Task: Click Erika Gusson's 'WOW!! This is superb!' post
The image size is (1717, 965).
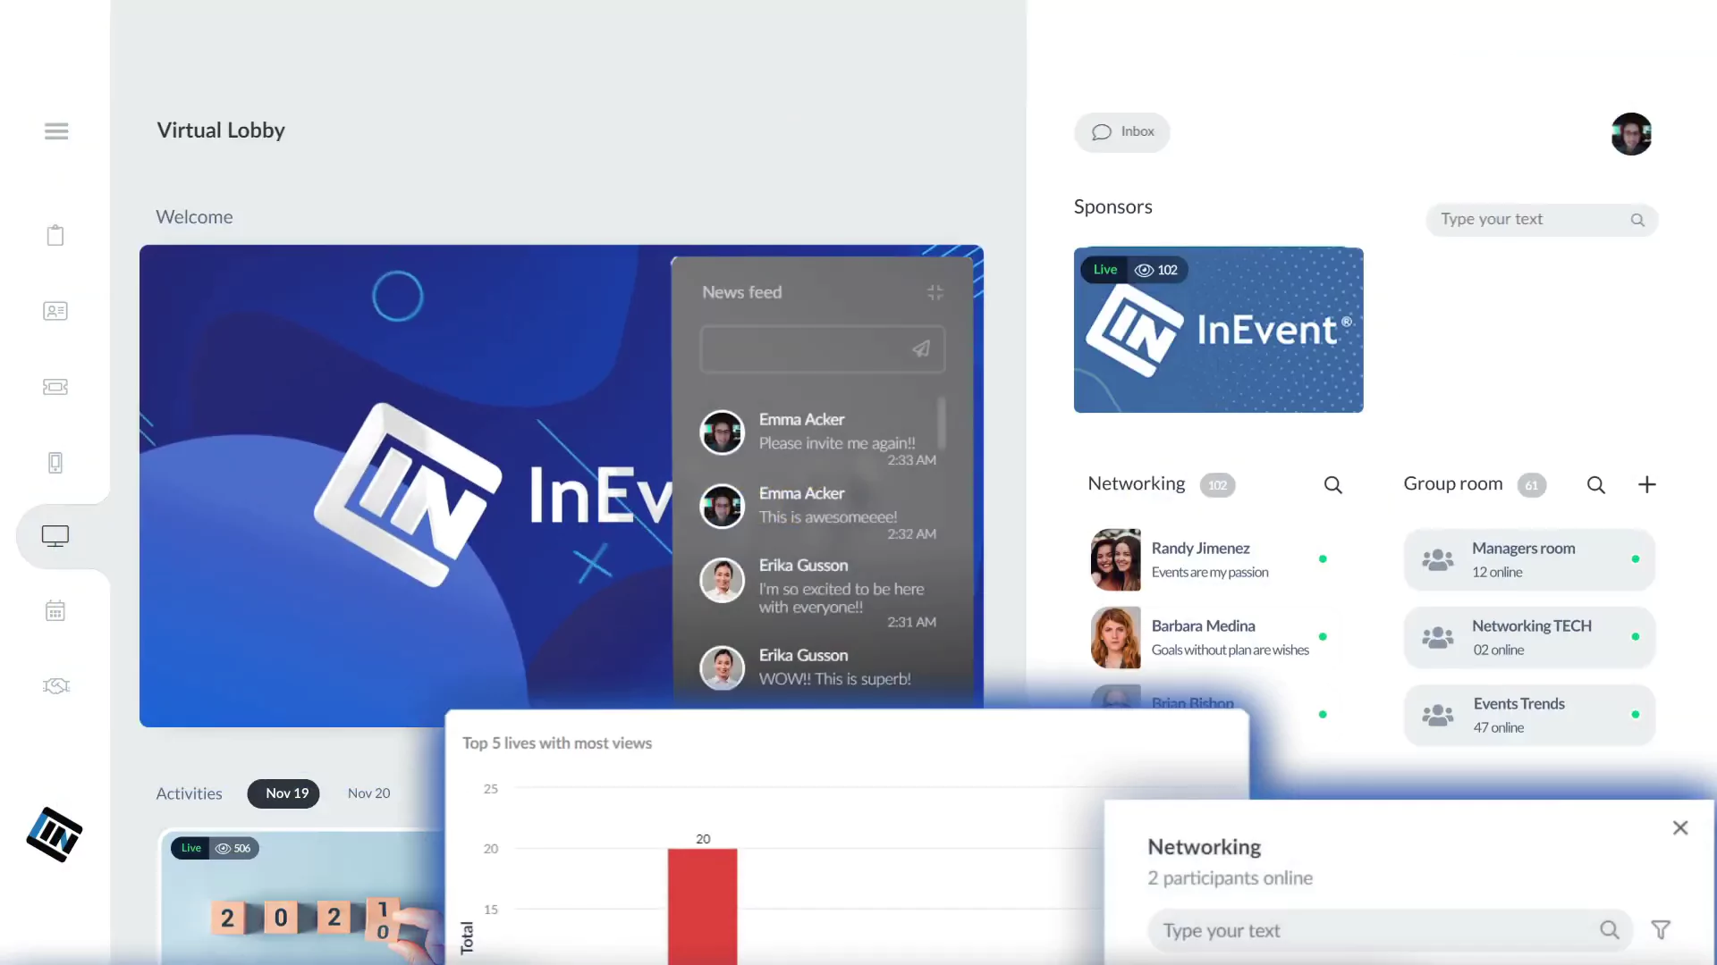Action: (835, 679)
